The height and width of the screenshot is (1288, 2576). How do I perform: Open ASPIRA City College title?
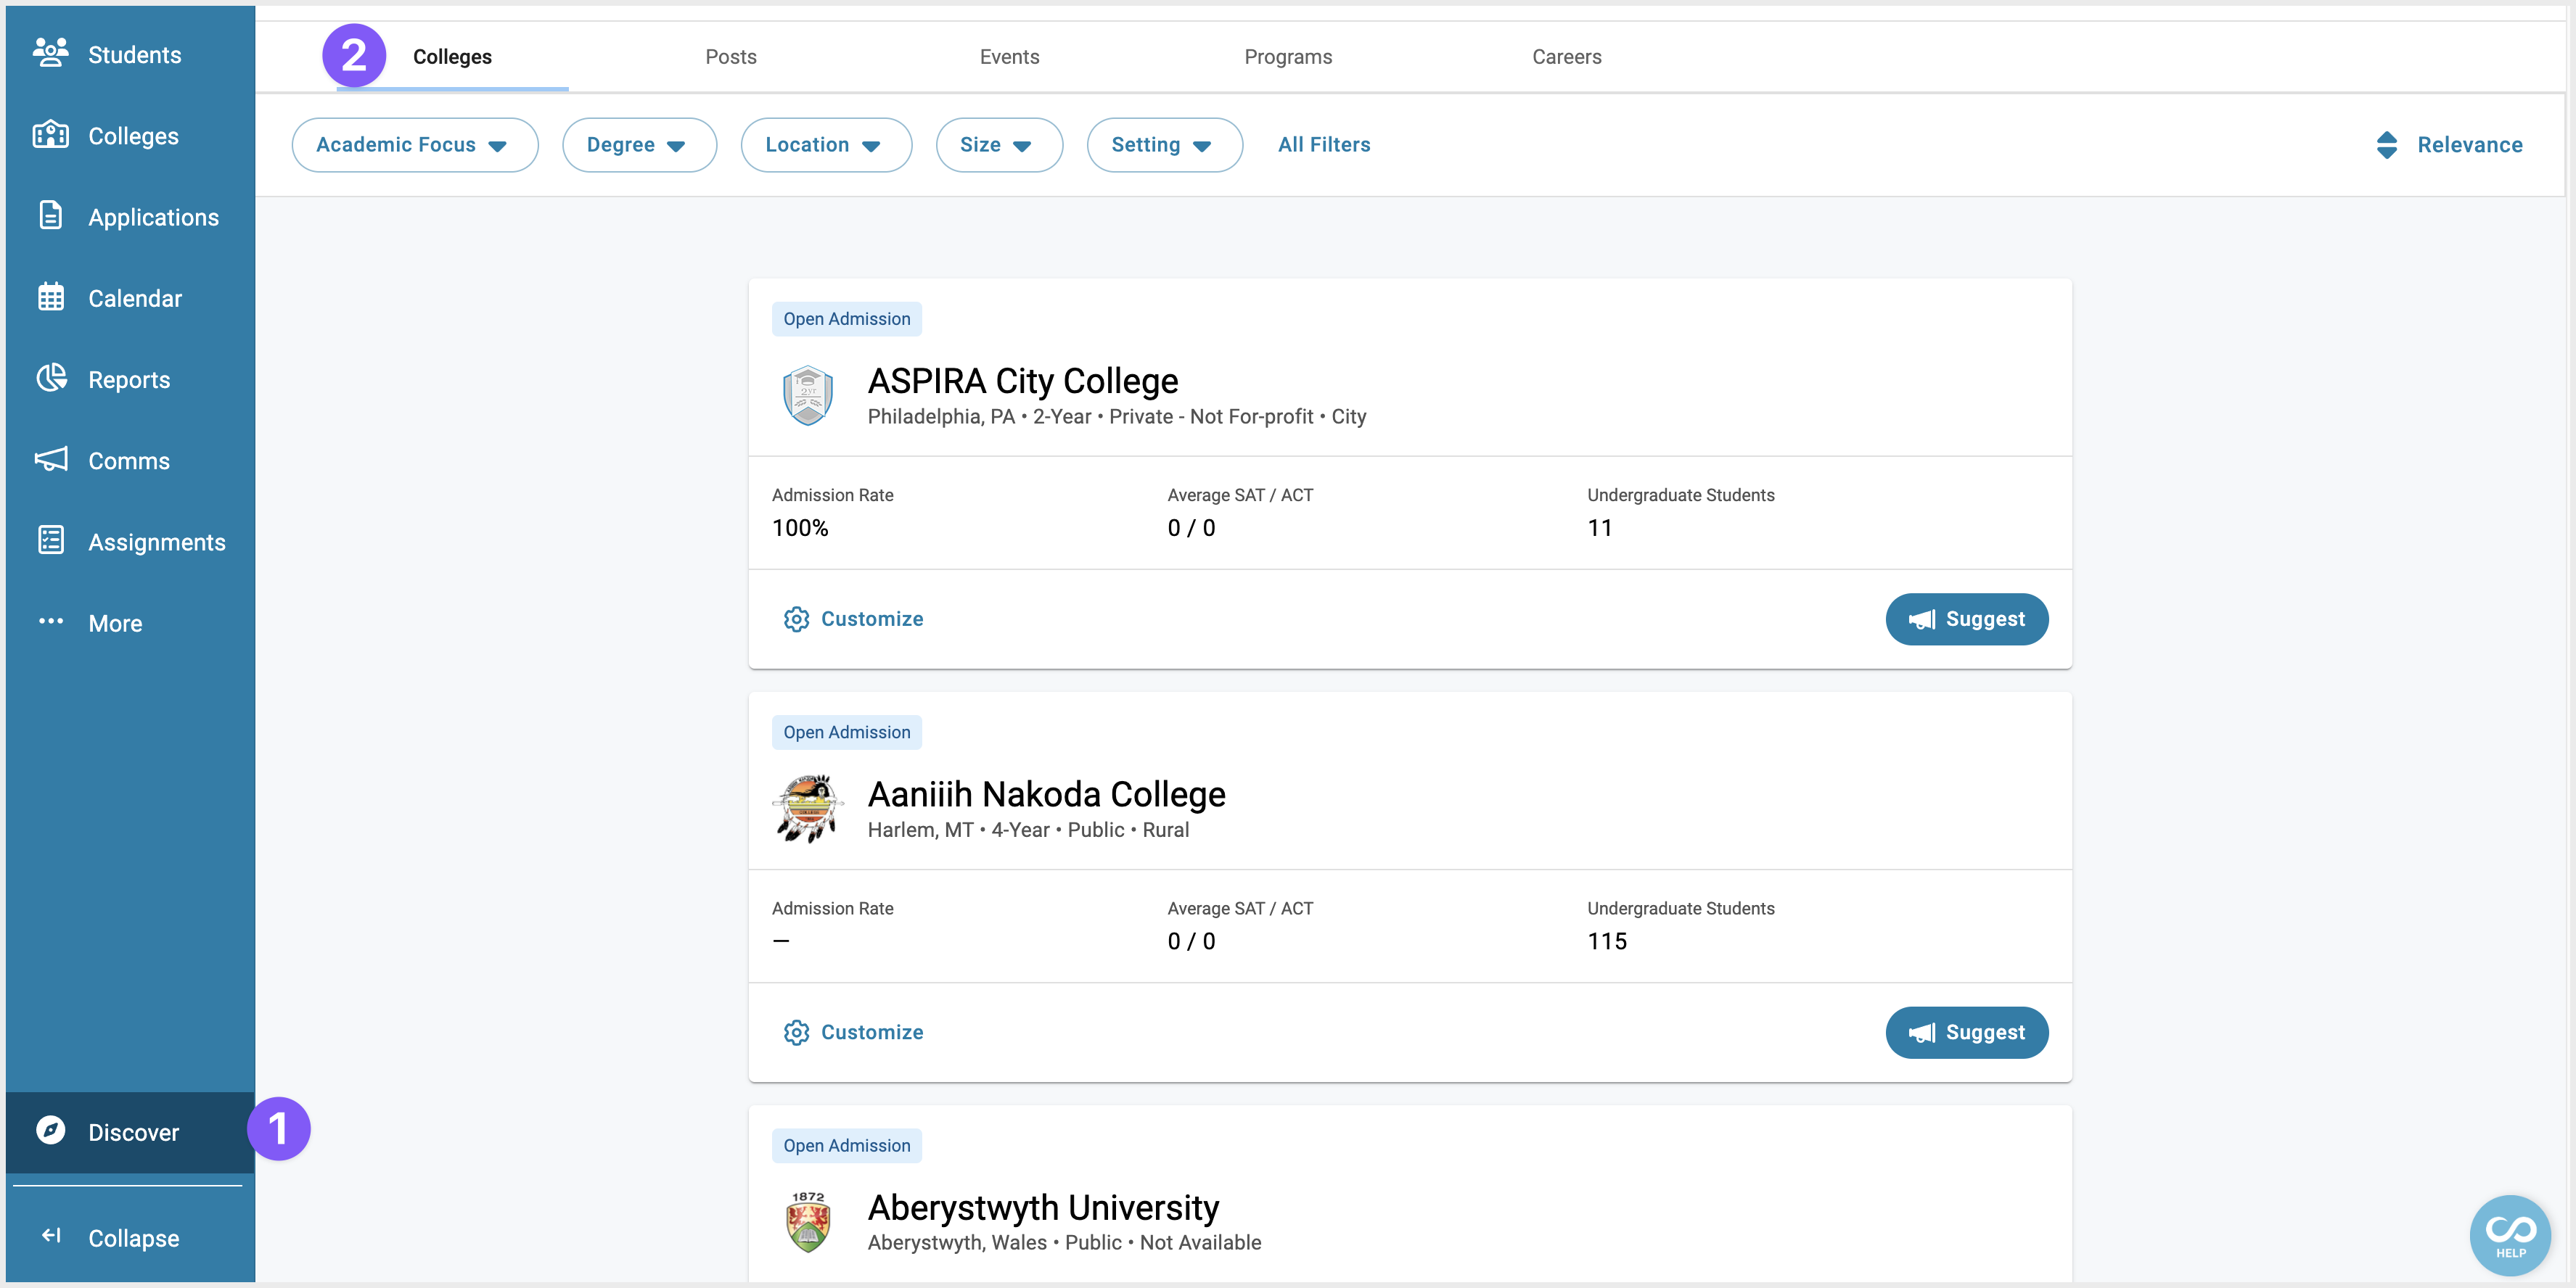click(x=1023, y=381)
